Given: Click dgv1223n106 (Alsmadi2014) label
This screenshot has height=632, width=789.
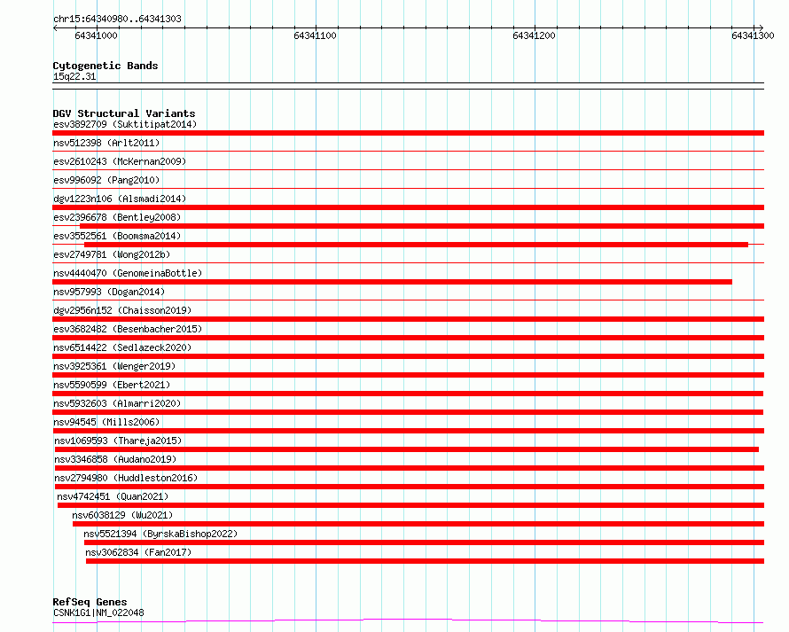Looking at the screenshot, I should [x=120, y=199].
